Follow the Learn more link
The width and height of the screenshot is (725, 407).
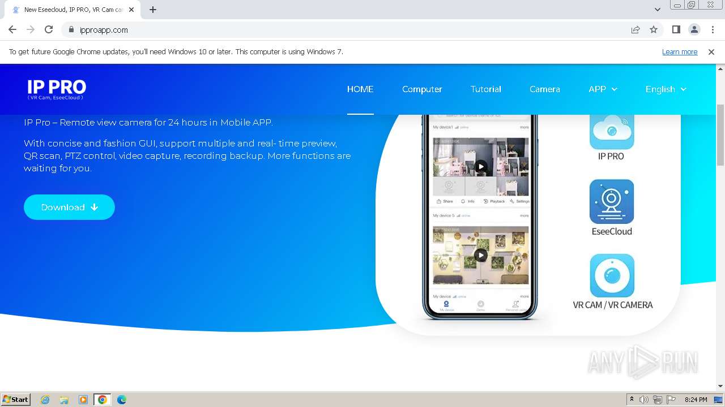(680, 51)
